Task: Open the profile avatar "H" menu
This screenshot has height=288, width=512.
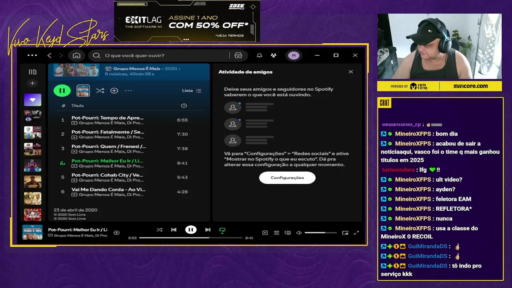Action: click(294, 55)
